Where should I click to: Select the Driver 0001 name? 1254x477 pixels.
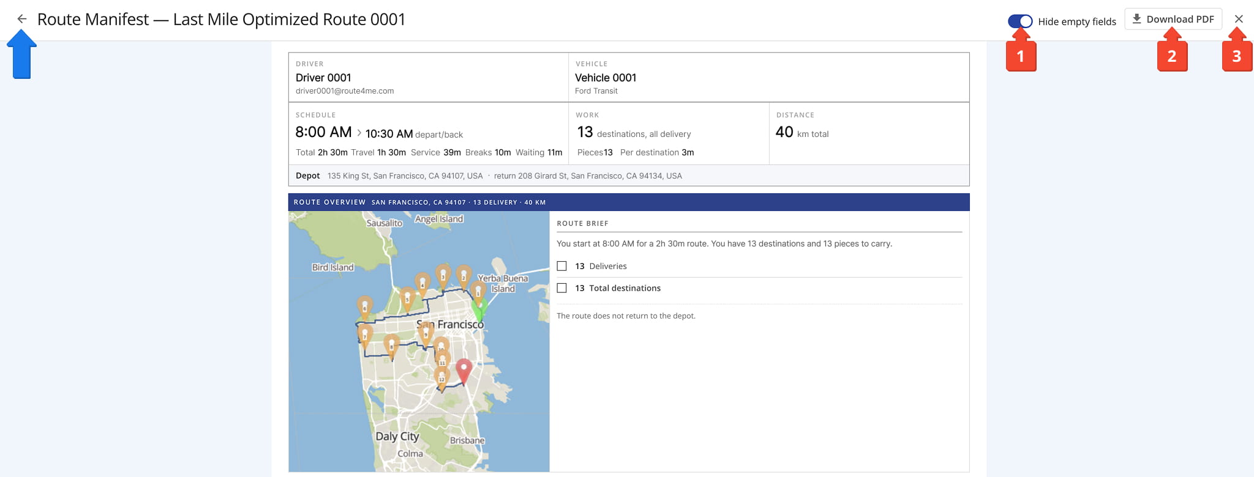[x=323, y=78]
